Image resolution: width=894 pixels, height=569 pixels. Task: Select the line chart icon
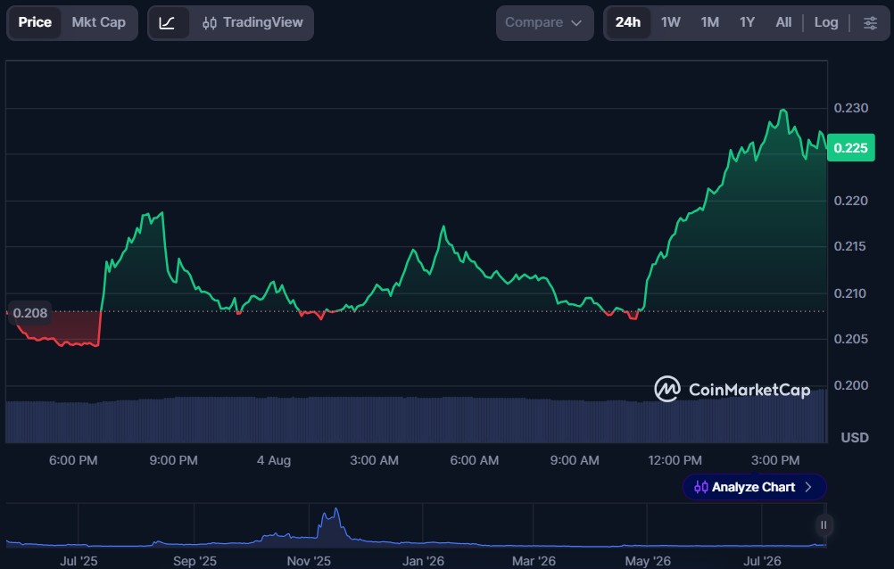tap(167, 23)
